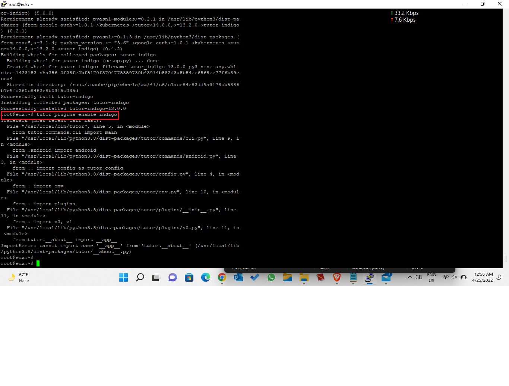The width and height of the screenshot is (509, 386).
Task: Open clock and calendar at 12:56 AM
Action: (x=483, y=277)
